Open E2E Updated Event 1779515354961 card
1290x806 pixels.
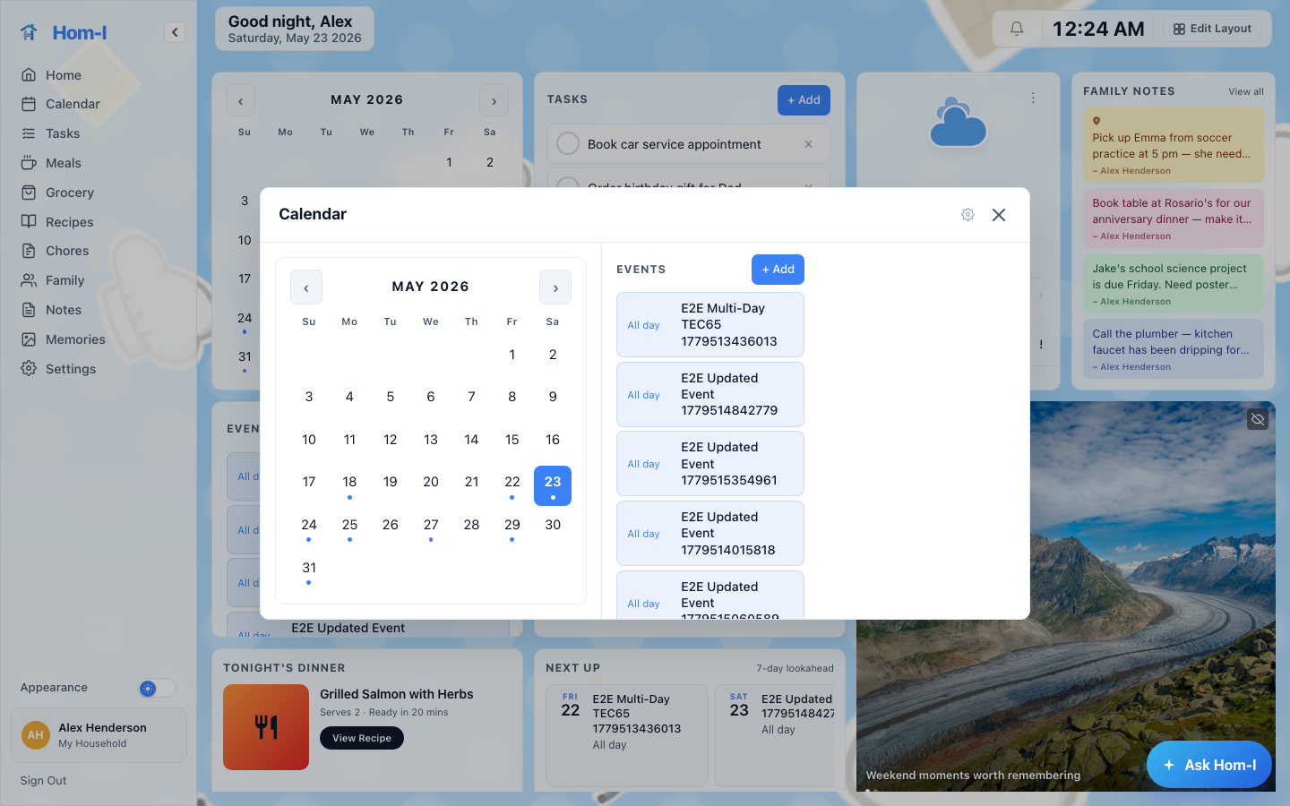(710, 464)
